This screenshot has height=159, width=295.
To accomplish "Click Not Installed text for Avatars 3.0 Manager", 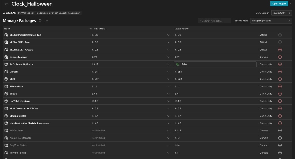I will click(98, 138).
